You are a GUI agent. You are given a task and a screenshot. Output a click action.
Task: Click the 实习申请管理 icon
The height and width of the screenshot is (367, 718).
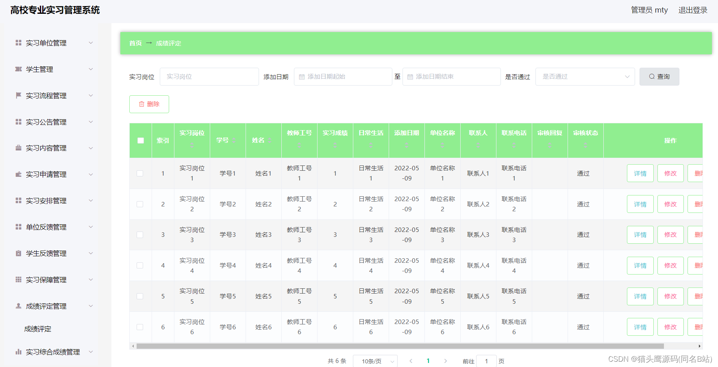(x=18, y=174)
